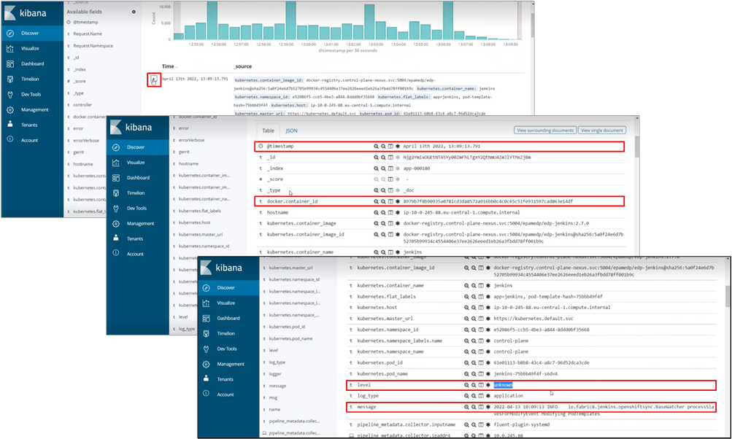Viewport: 732px width, 439px height.
Task: Toggle column in table for kubernetes.pod_id row
Action: [x=481, y=362]
